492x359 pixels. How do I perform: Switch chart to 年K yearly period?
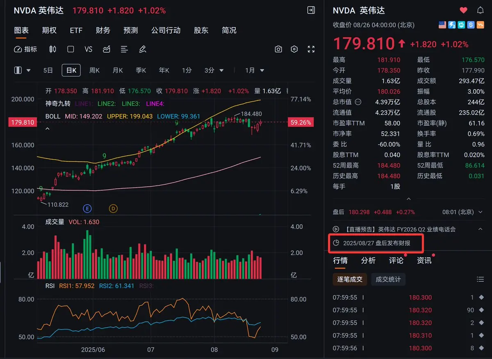164,70
